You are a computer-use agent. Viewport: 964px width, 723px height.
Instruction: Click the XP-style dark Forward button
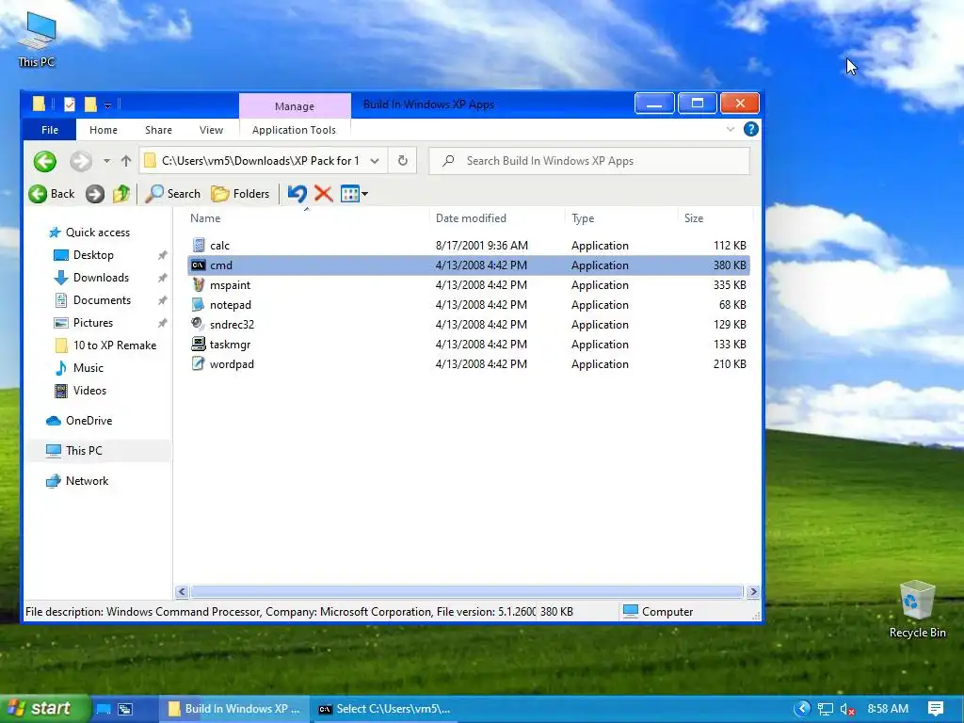(x=94, y=194)
